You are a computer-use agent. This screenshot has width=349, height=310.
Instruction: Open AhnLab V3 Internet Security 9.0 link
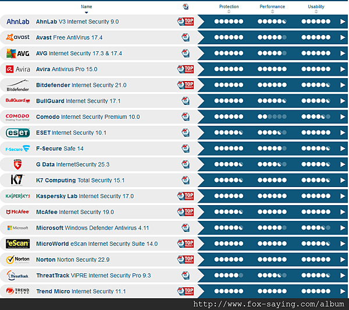pyautogui.click(x=77, y=22)
